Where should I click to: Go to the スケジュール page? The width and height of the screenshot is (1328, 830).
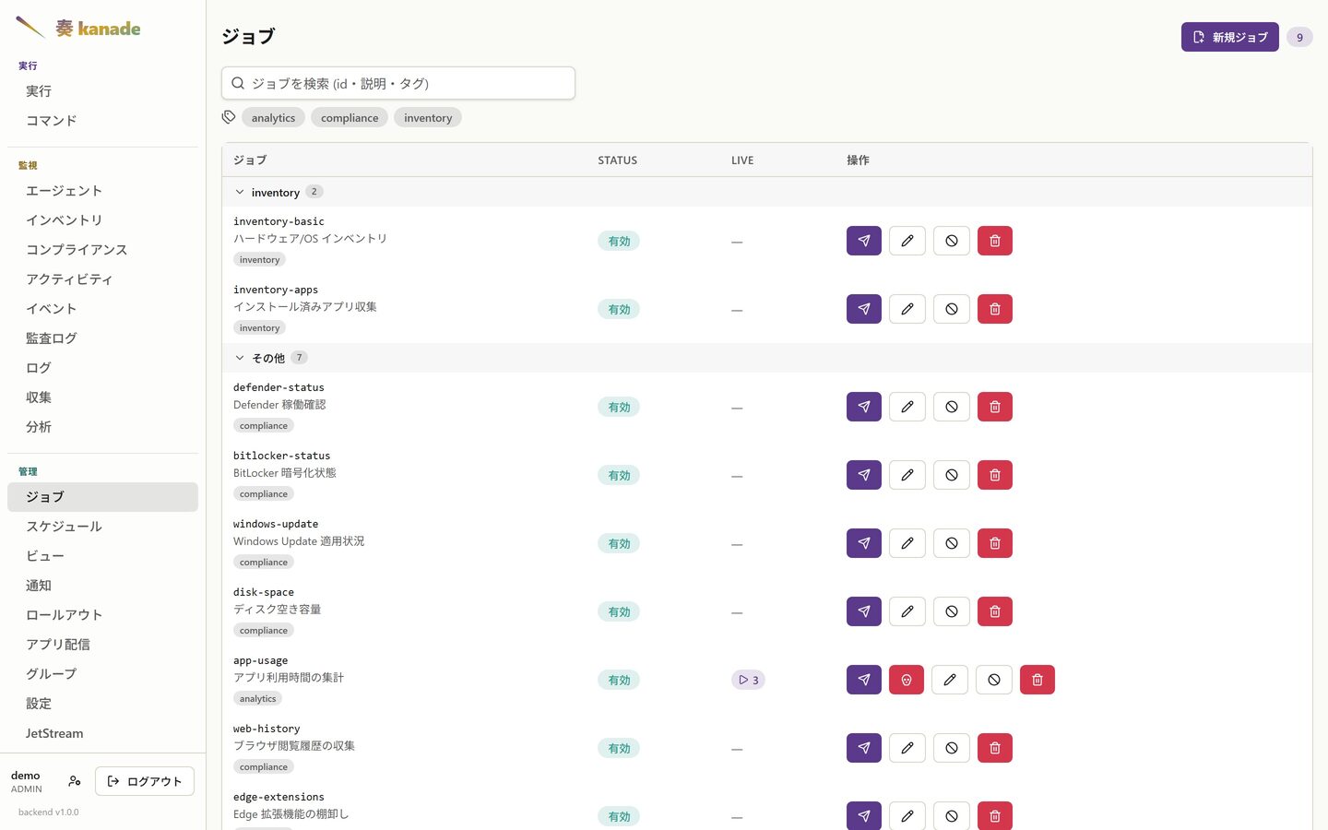pyautogui.click(x=102, y=527)
